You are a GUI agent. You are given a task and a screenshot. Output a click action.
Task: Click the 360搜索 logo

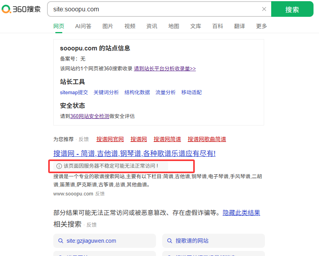coord(21,9)
